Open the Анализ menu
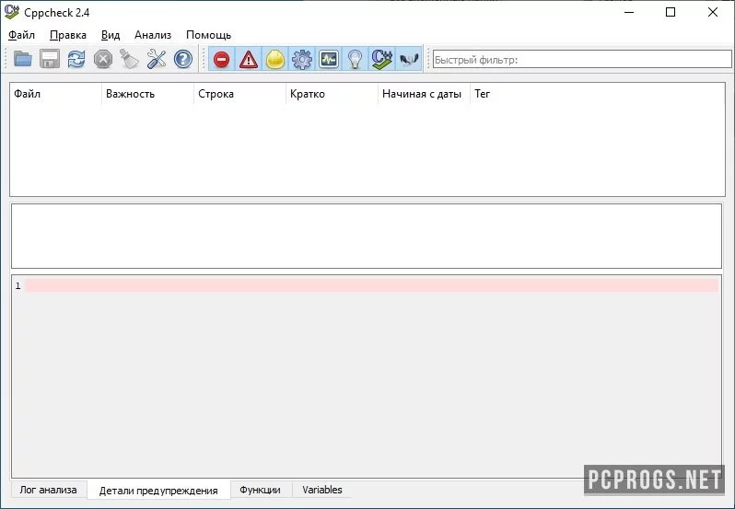The width and height of the screenshot is (735, 509). point(153,35)
